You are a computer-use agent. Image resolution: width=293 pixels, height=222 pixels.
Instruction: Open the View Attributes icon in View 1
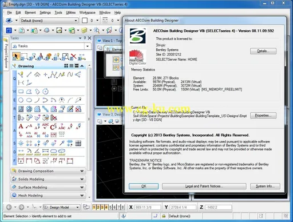tap(100, 47)
